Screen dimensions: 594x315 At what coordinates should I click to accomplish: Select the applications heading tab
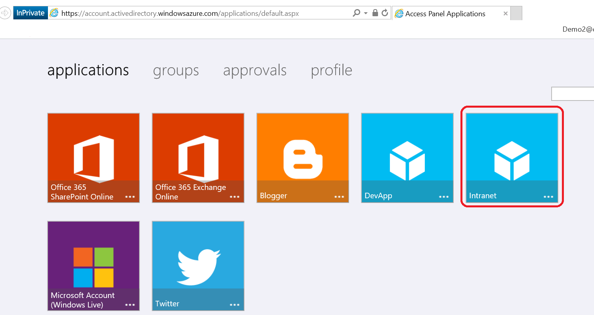pyautogui.click(x=88, y=70)
